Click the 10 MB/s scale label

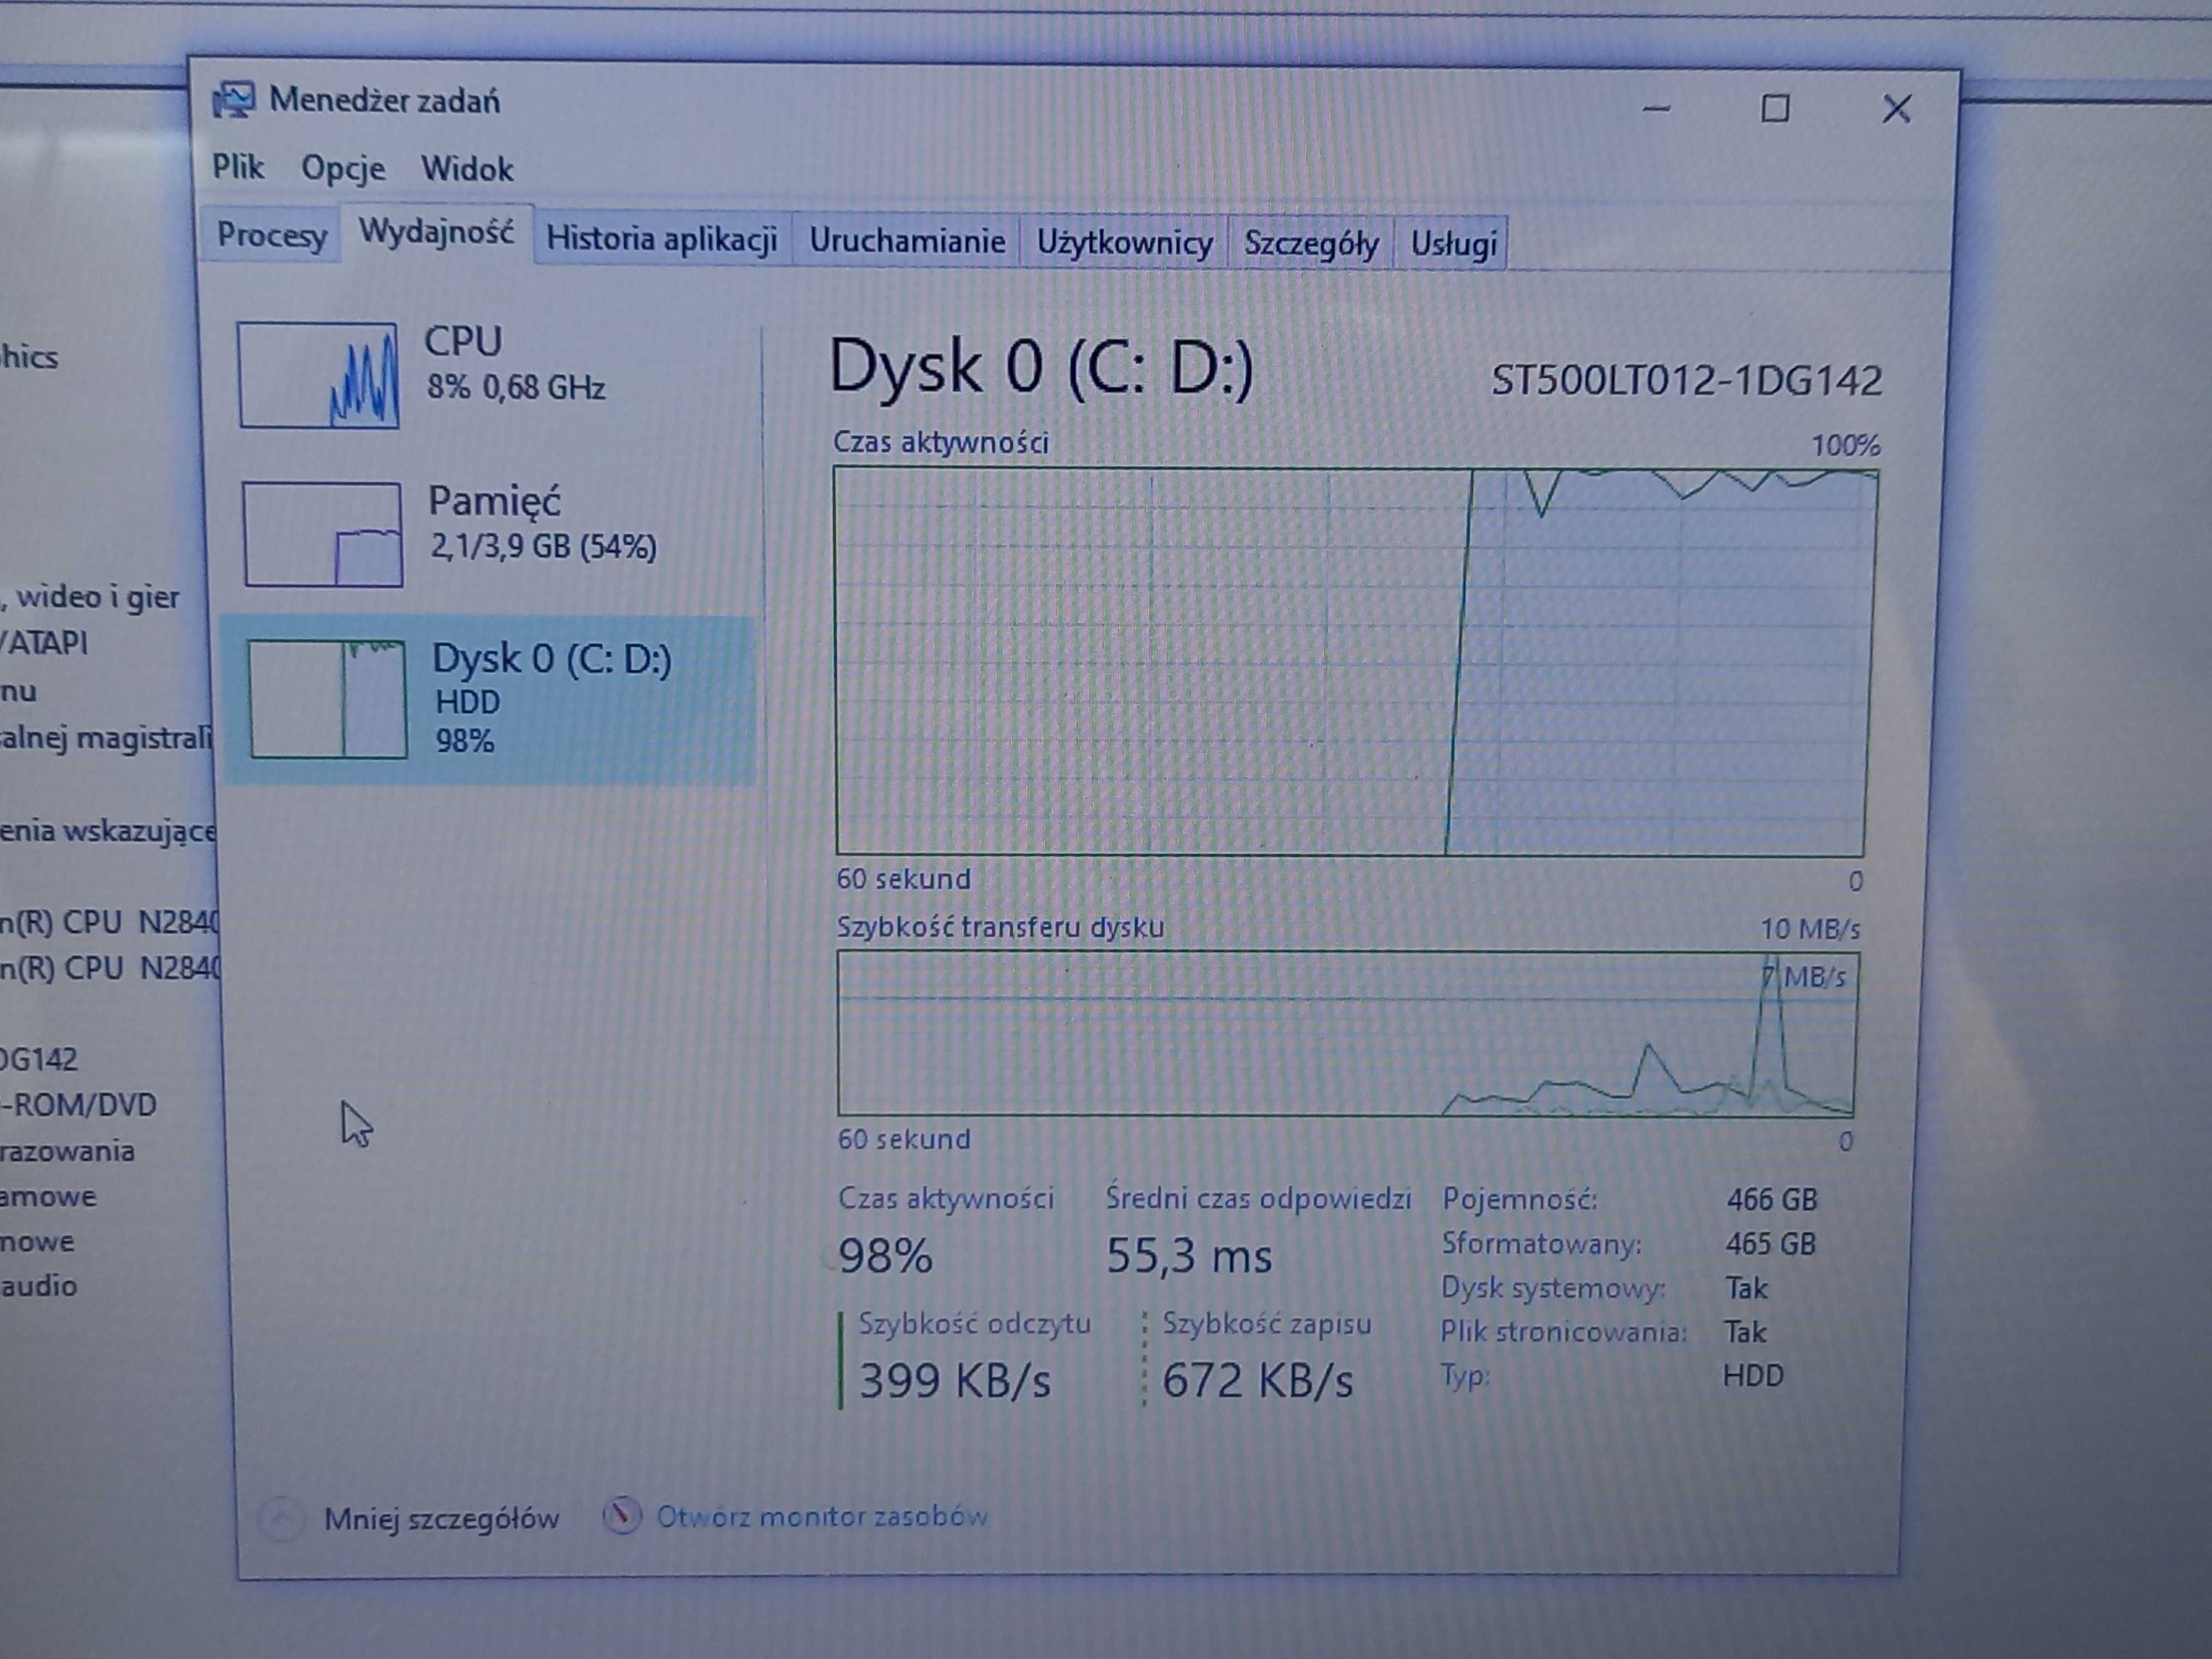tap(1810, 929)
